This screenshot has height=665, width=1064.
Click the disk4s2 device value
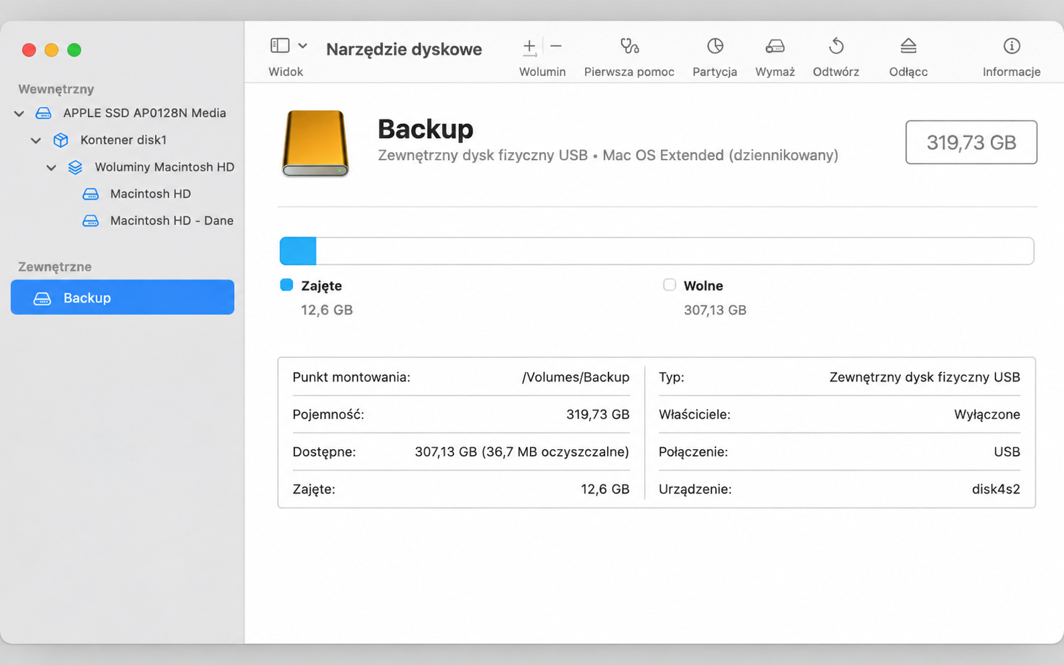(996, 489)
